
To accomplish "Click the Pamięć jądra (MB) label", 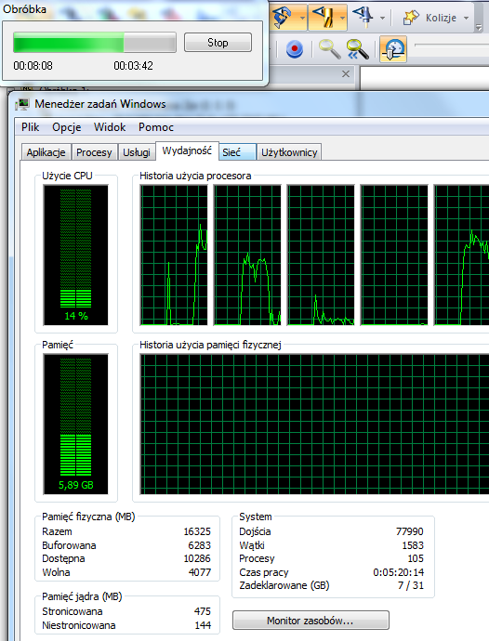I will [x=82, y=596].
